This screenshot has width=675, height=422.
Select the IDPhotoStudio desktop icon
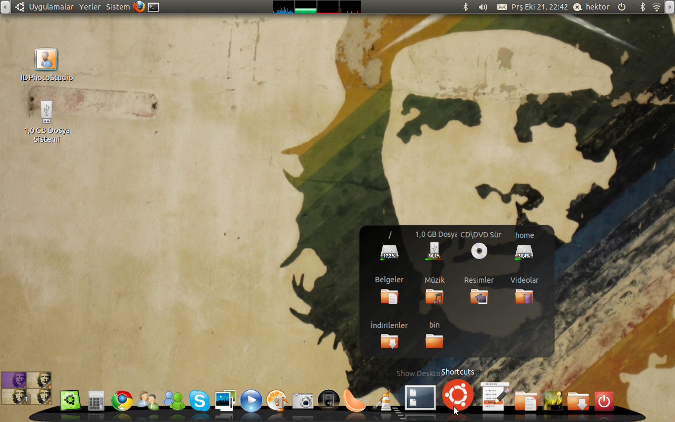[46, 65]
